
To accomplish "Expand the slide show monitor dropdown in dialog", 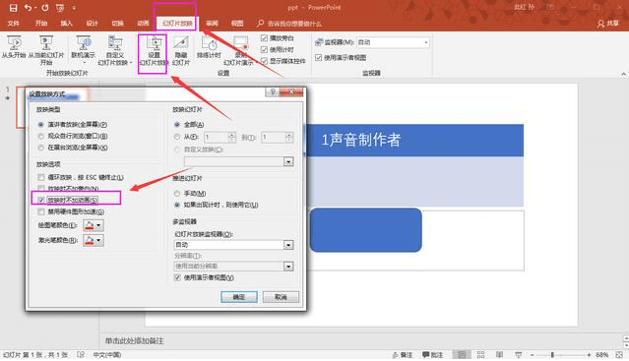I will [x=288, y=245].
